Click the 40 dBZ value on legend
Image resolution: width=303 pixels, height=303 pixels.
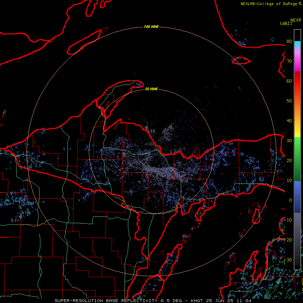point(289,121)
